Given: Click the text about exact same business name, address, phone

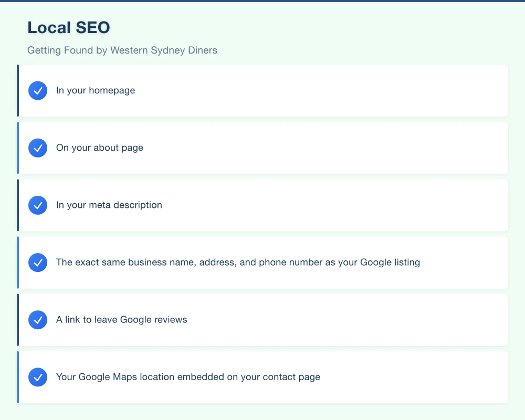Looking at the screenshot, I should pyautogui.click(x=238, y=262).
